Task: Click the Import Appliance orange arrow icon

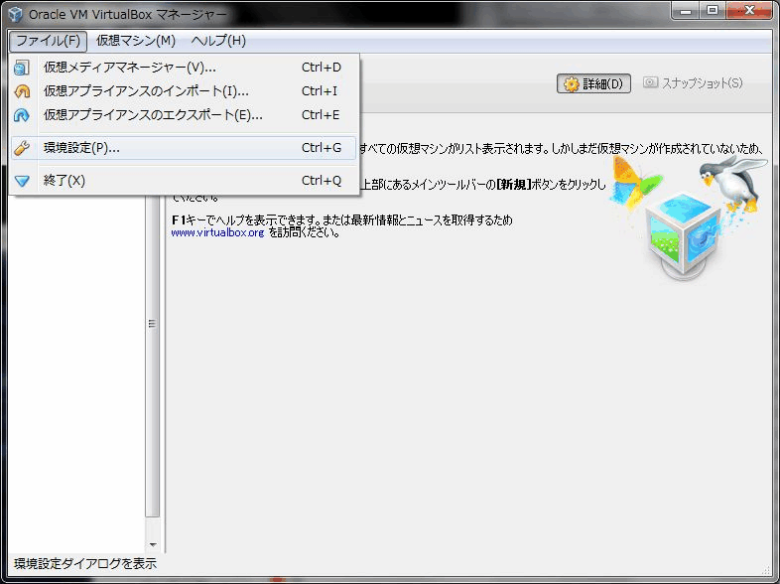Action: [22, 91]
